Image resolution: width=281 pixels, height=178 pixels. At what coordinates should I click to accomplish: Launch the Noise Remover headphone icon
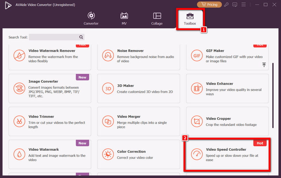click(107, 56)
